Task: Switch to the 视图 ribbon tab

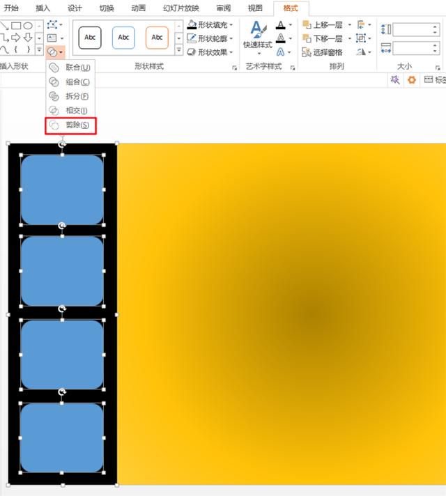Action: 255,8
